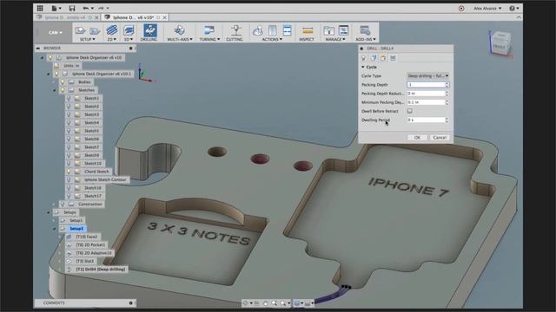Click the Orbit icon in navigation bar
The image size is (556, 312).
pos(245,303)
